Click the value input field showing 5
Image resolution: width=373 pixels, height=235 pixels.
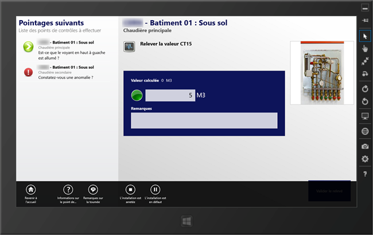tap(170, 95)
